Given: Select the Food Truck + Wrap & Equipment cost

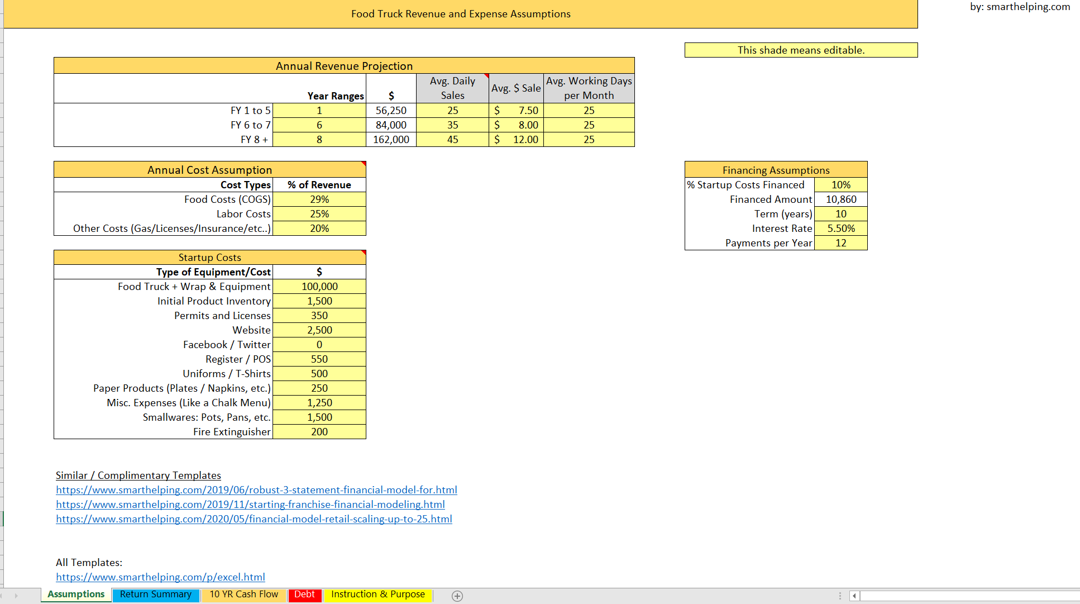Looking at the screenshot, I should click(x=319, y=286).
